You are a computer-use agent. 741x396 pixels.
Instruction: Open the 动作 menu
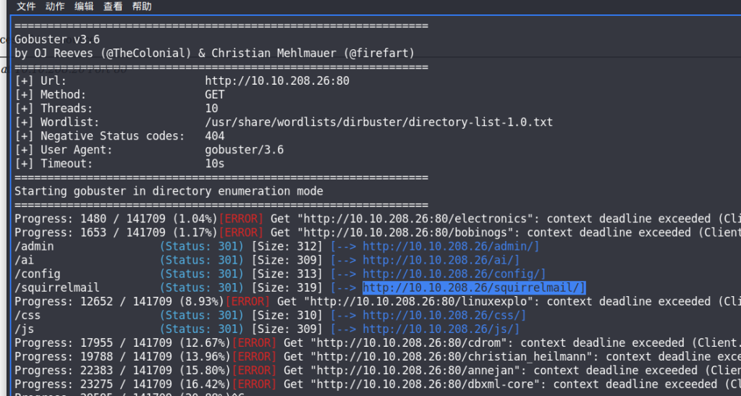[55, 6]
